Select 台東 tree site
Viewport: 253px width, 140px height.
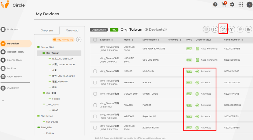click(54, 70)
